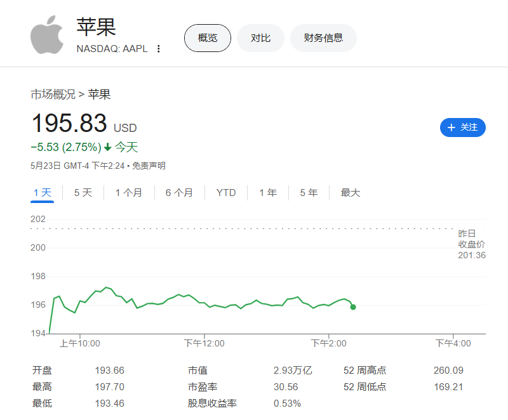
Task: Show the 最大 maximum chart range
Action: coord(351,193)
